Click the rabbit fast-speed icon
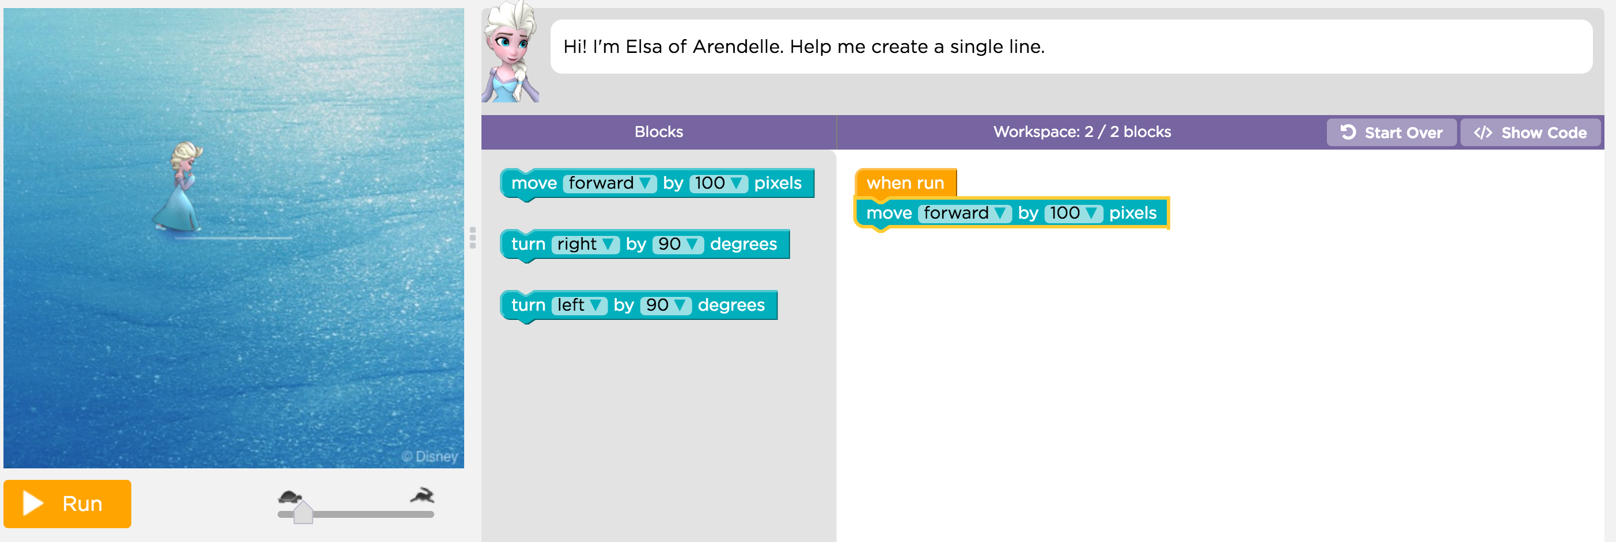 (423, 495)
